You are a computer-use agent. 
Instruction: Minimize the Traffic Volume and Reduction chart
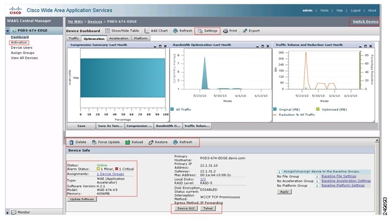point(360,47)
